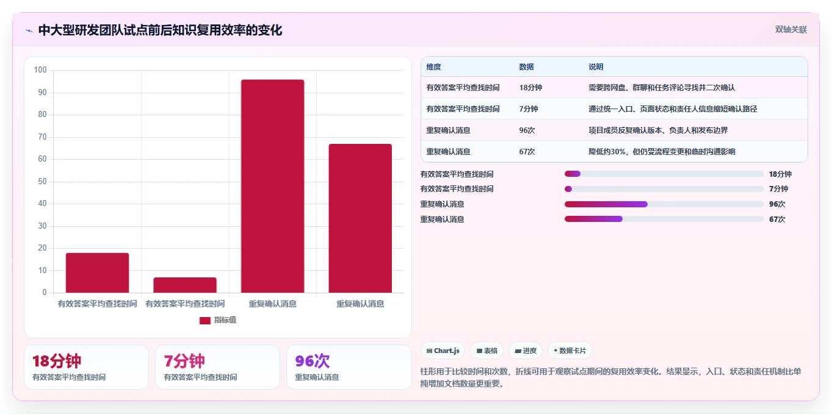Screen dimensions: 832x414
Task: Toggle the 指标值 legend color box
Action: (205, 320)
